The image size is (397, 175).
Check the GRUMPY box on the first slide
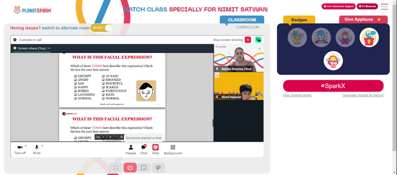75,76
